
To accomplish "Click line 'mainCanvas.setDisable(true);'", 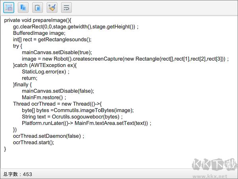I will pyautogui.click(x=57, y=52).
